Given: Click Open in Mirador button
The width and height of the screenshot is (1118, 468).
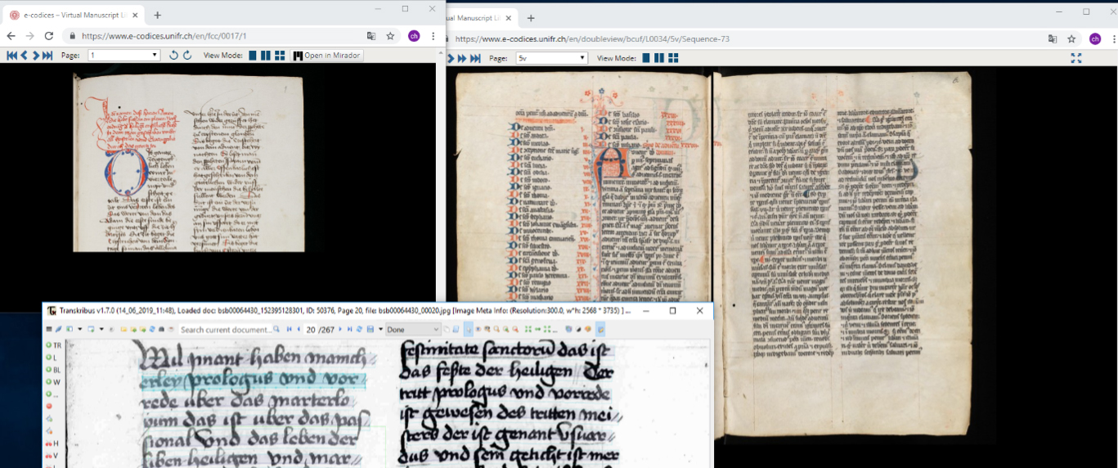Looking at the screenshot, I should 326,56.
